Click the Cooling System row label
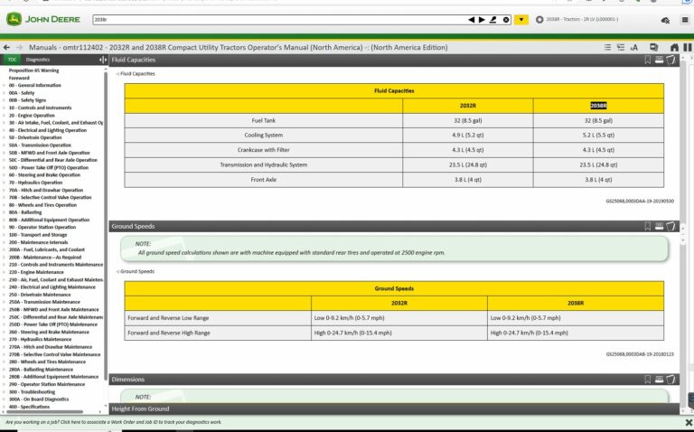The height and width of the screenshot is (432, 694). pos(263,135)
